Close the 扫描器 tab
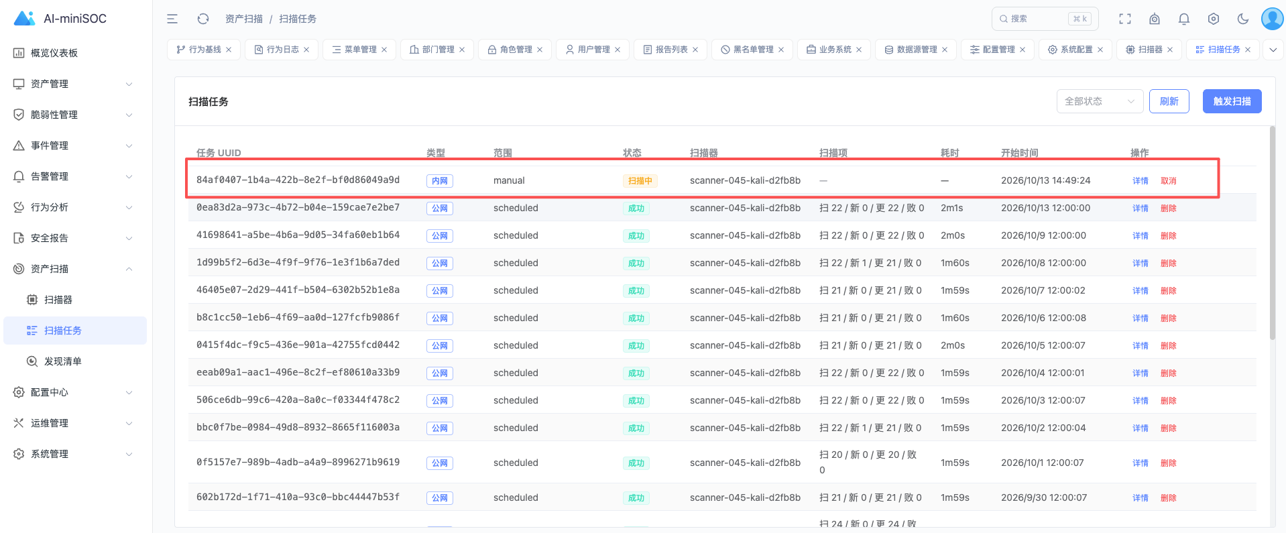Image resolution: width=1286 pixels, height=533 pixels. (1170, 50)
